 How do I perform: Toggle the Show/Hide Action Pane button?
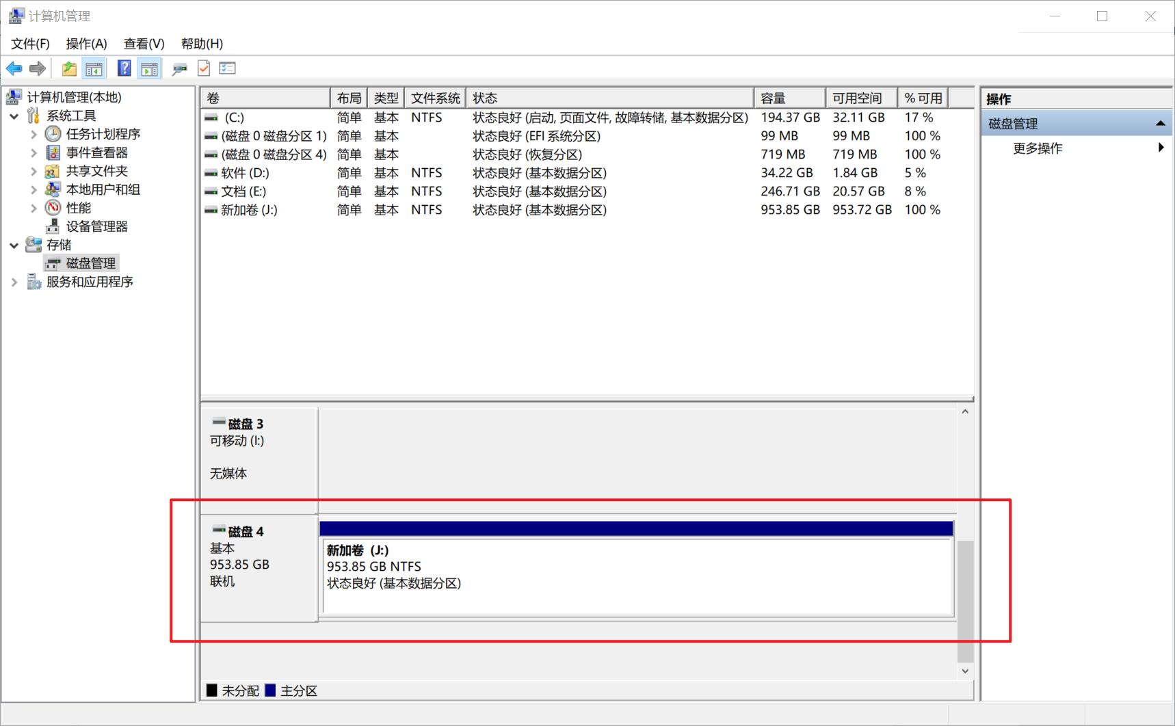(149, 68)
